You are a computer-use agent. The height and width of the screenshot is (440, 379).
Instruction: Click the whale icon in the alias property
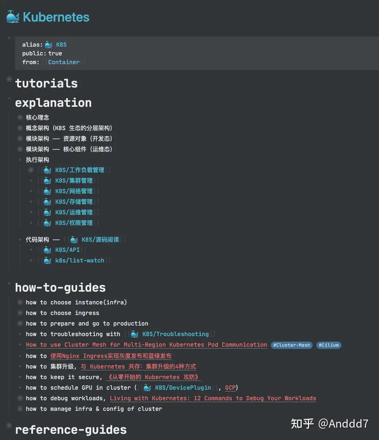[48, 45]
